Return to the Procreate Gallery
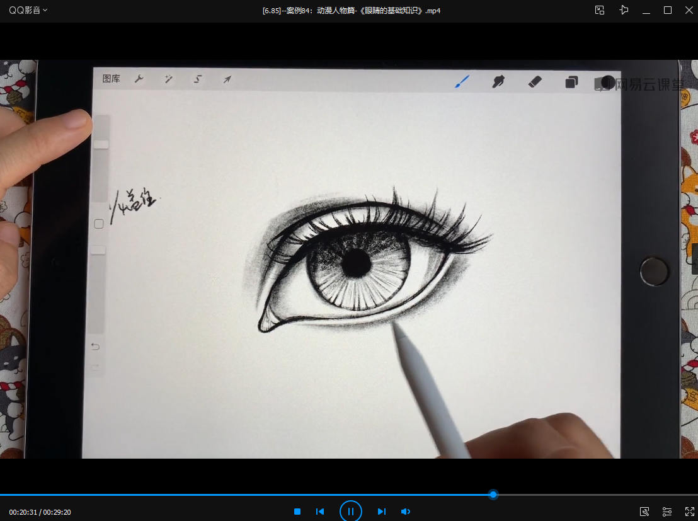Viewport: 698px width, 521px height. 111,79
